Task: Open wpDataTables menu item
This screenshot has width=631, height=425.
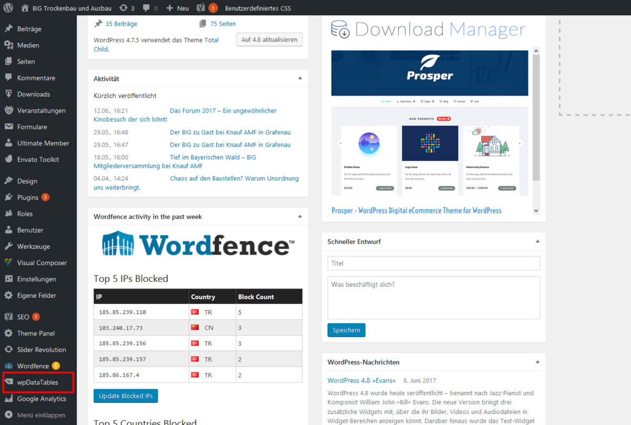Action: point(38,382)
